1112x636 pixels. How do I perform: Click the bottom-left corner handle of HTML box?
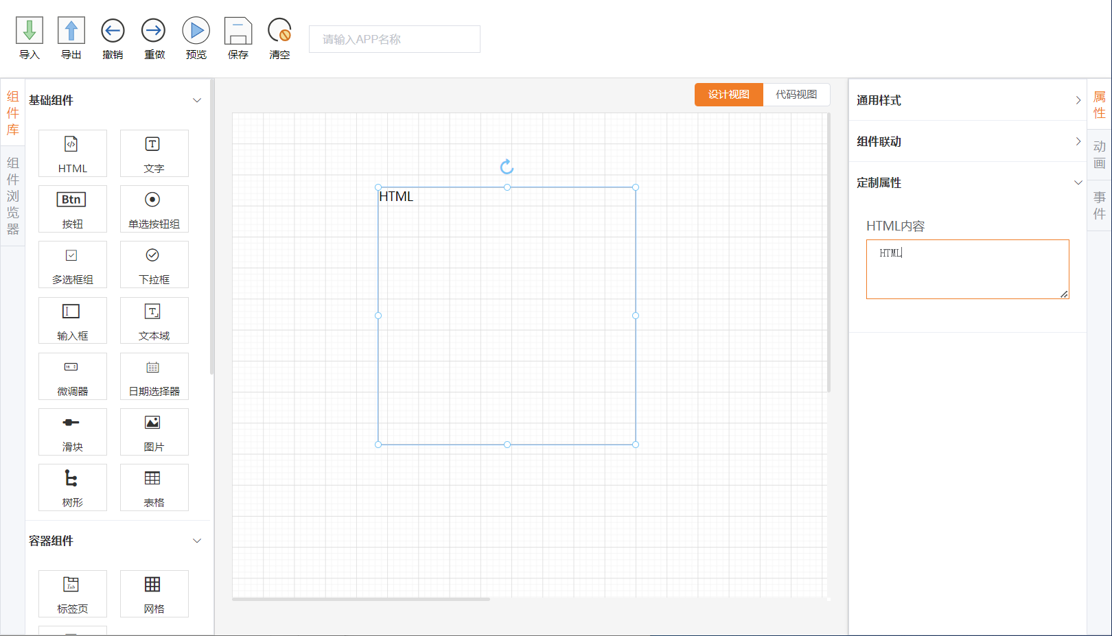(378, 445)
